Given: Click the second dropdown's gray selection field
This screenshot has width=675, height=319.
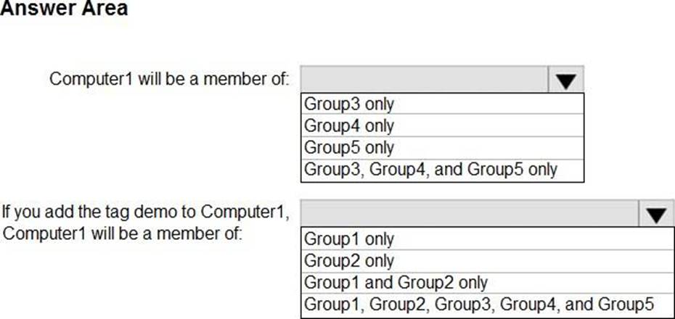Looking at the screenshot, I should (x=469, y=215).
